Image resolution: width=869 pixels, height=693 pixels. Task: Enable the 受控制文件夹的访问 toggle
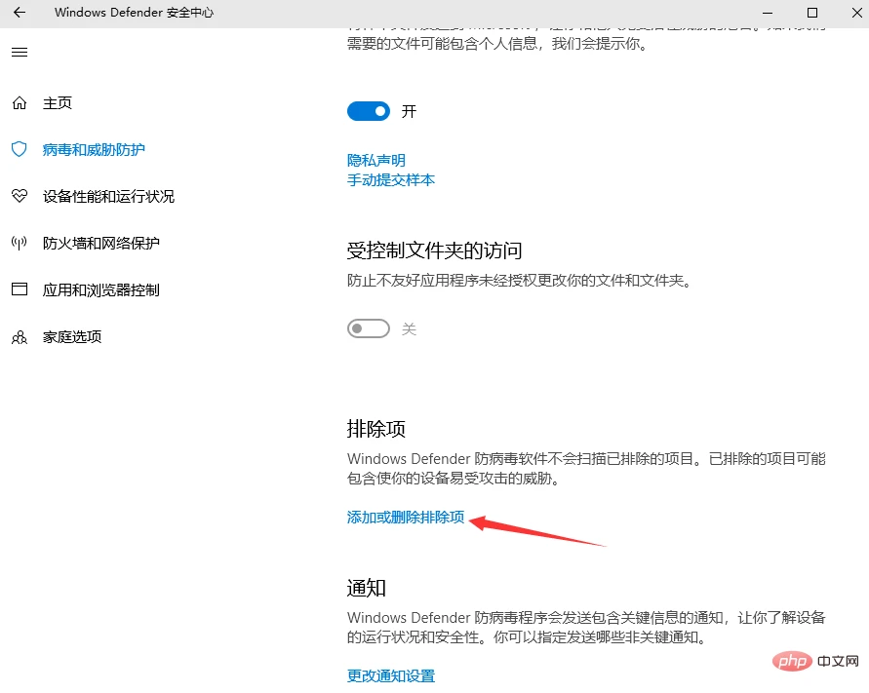point(369,328)
